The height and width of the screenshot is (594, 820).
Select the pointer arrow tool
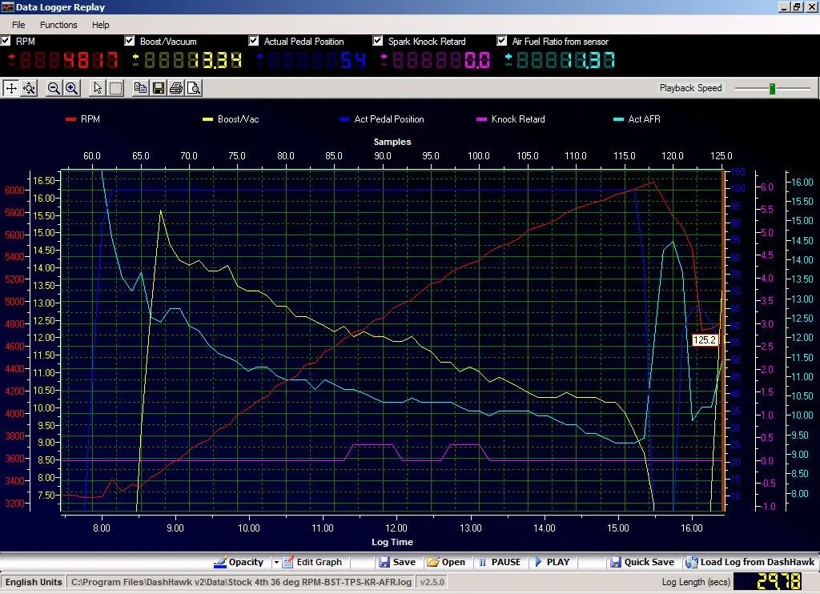click(x=96, y=88)
